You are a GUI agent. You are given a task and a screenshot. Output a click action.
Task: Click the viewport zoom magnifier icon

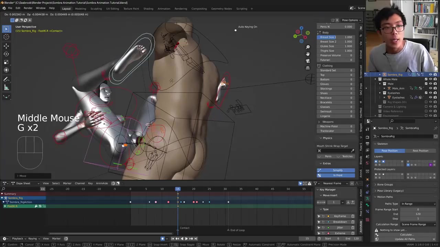tap(308, 47)
